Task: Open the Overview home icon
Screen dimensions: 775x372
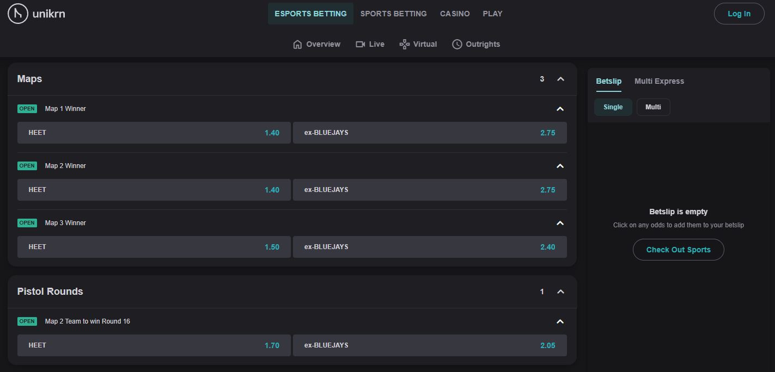Action: (x=297, y=44)
